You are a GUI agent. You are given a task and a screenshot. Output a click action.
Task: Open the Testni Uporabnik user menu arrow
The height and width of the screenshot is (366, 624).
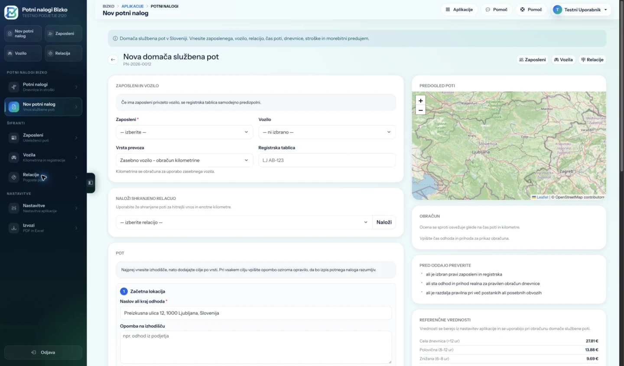(x=605, y=10)
